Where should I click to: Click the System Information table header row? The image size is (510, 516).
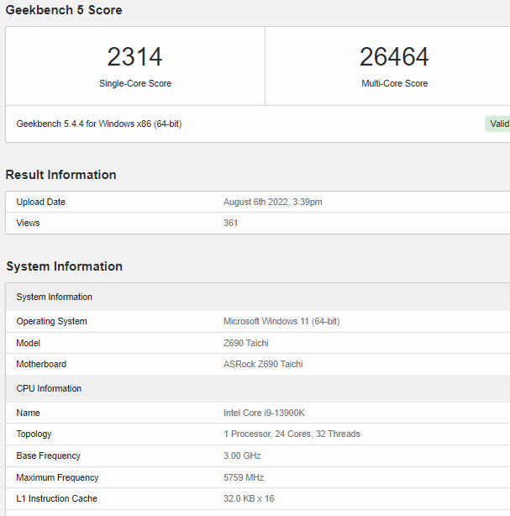258,297
